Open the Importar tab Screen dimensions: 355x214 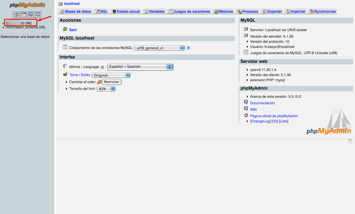point(296,11)
